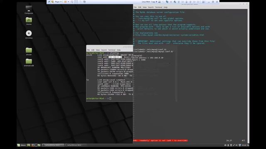Expand the power options dropdown arrow beside pause
Image resolution: width=266 pixels, height=149 pixels.
pos(68,2)
